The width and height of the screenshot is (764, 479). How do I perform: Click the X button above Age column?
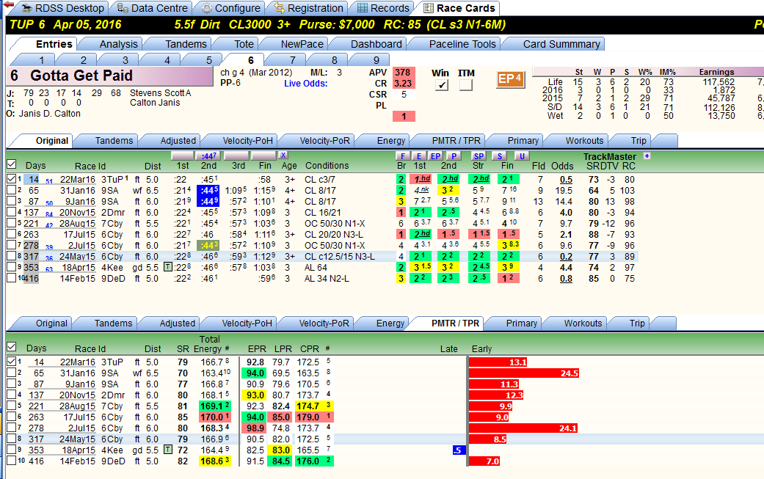(283, 156)
